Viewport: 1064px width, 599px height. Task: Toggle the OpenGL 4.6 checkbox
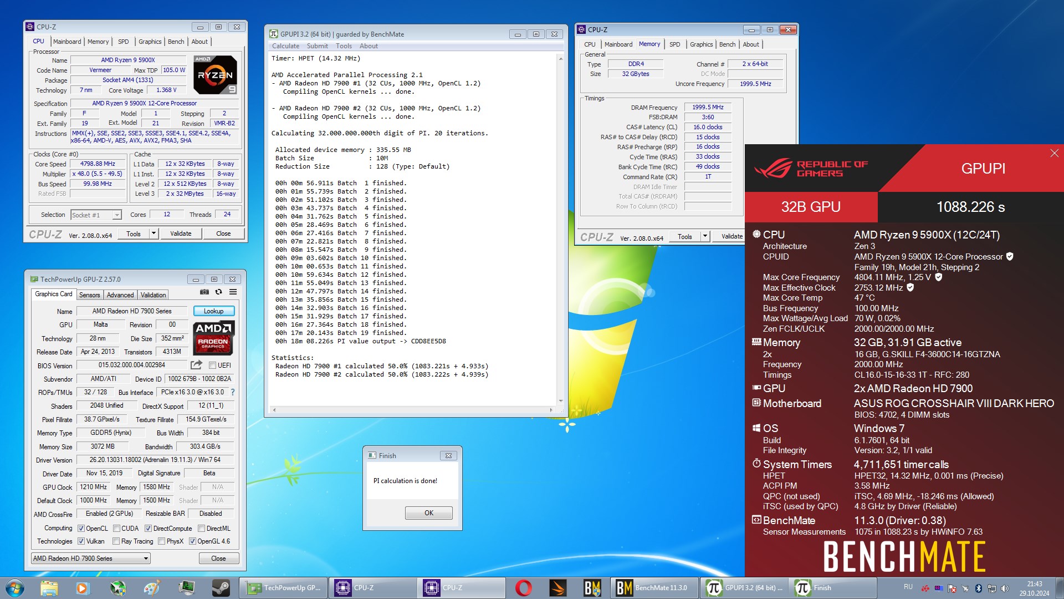click(192, 541)
